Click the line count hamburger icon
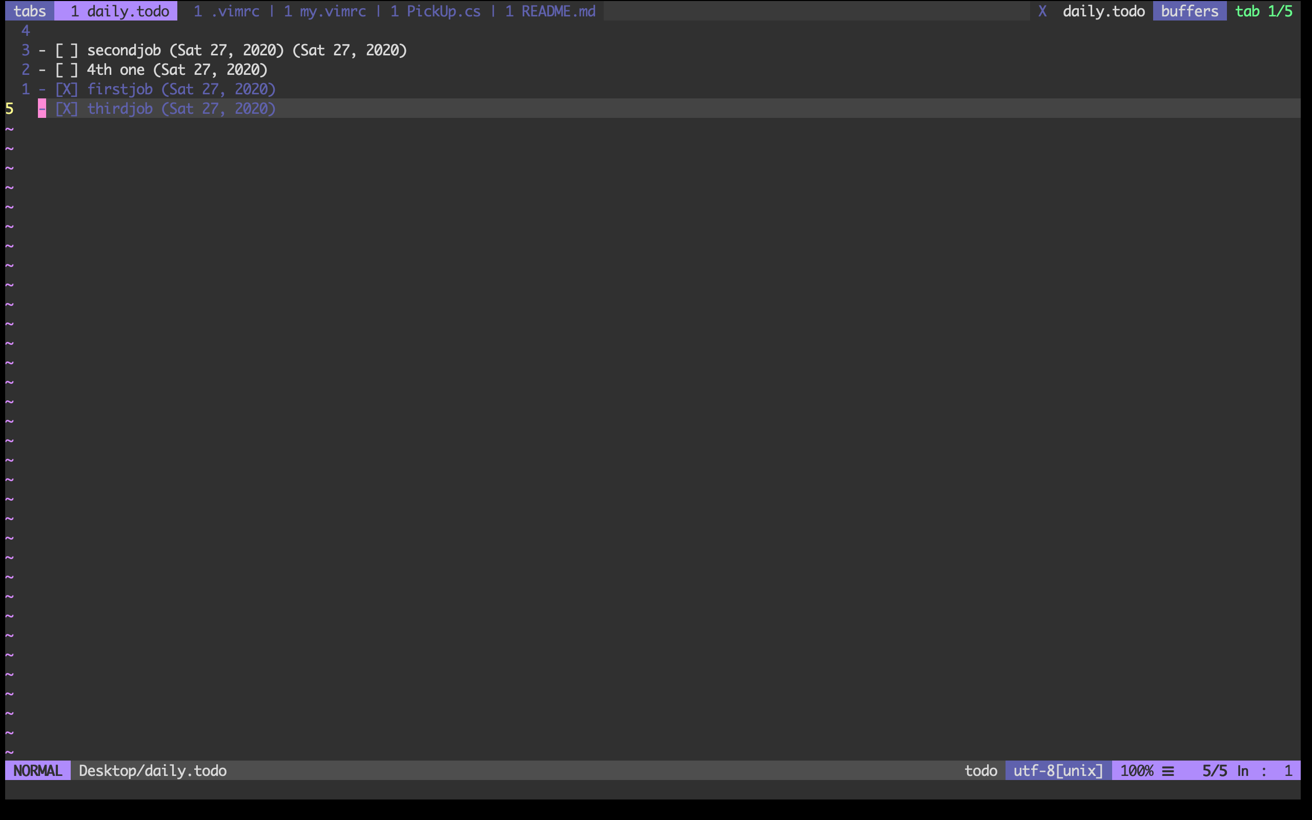This screenshot has height=820, width=1312. point(1168,771)
